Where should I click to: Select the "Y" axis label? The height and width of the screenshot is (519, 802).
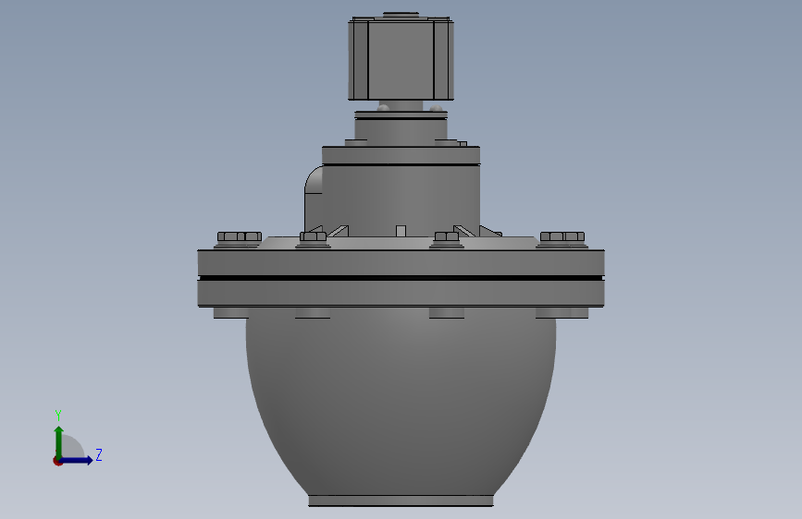tap(58, 415)
